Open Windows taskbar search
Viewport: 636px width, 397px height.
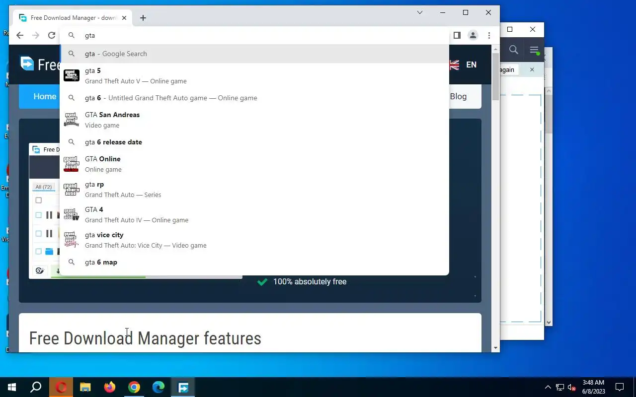pos(36,387)
